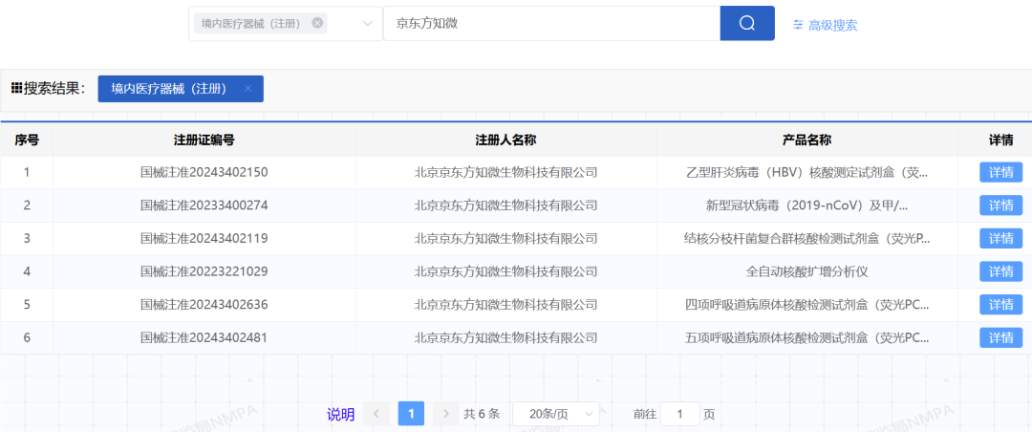Go to previous page arrow
The height and width of the screenshot is (432, 1032).
click(376, 414)
